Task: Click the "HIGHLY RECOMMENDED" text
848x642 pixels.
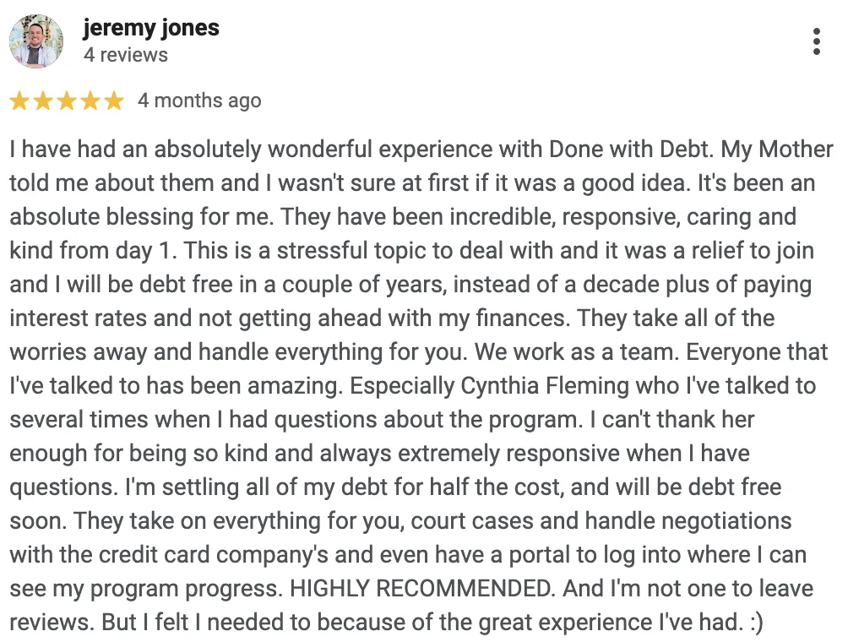Action: coord(419,589)
